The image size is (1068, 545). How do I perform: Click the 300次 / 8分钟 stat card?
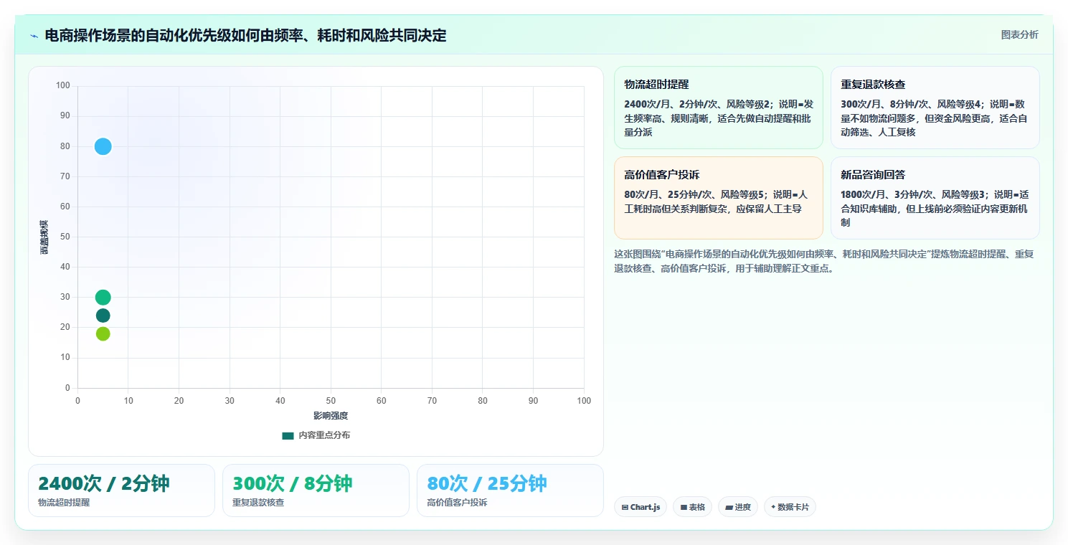click(316, 490)
